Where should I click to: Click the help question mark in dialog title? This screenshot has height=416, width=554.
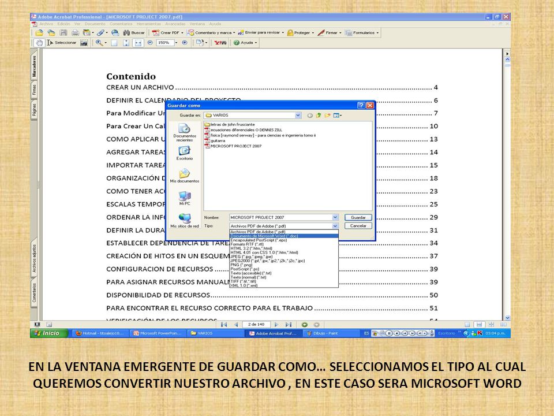[x=361, y=105]
